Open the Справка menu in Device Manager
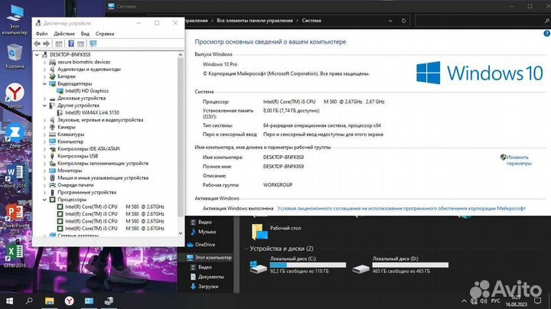This screenshot has height=309, width=551. [105, 34]
